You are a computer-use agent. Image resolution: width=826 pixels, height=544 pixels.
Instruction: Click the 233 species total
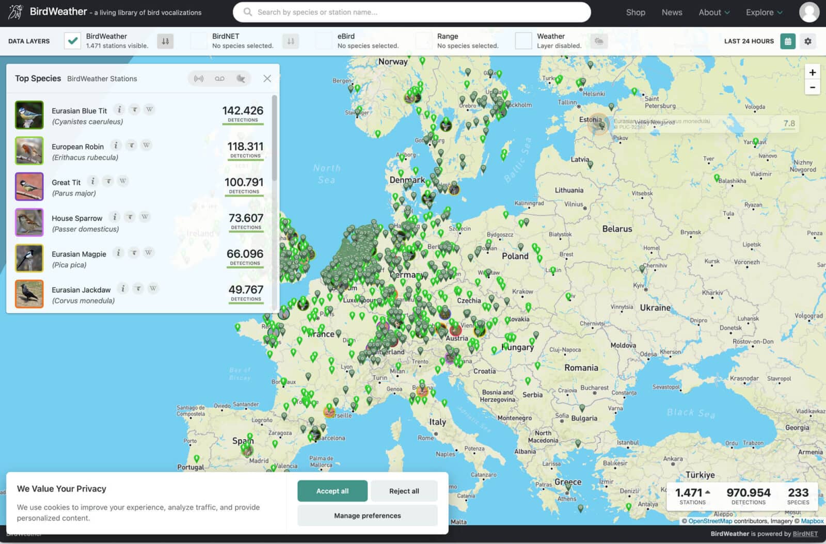click(x=798, y=493)
